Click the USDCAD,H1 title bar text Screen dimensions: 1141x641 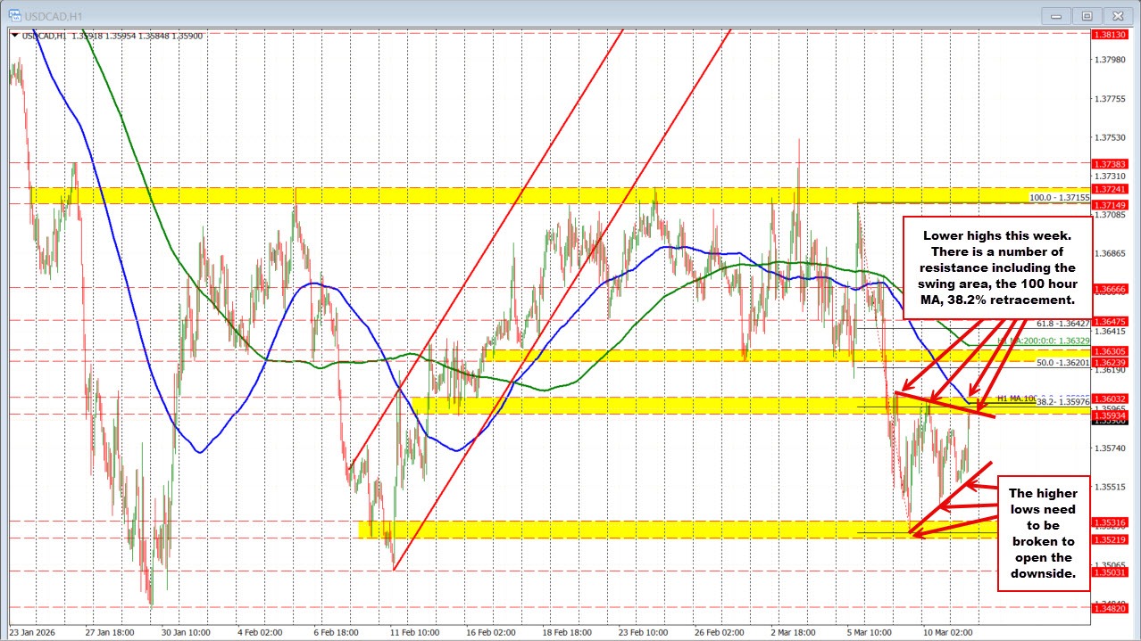click(54, 15)
